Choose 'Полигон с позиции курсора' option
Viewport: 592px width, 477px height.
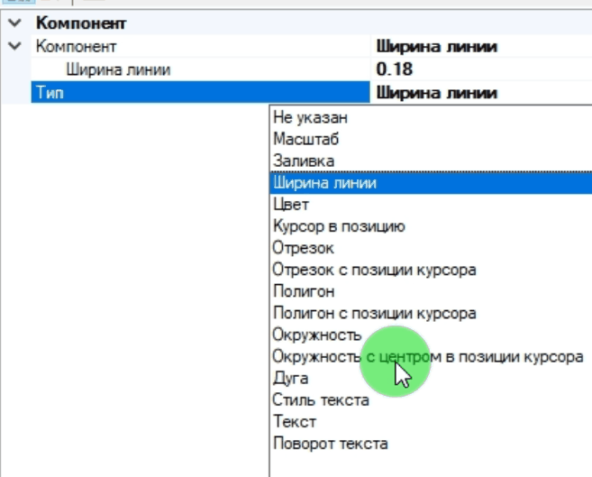point(374,314)
